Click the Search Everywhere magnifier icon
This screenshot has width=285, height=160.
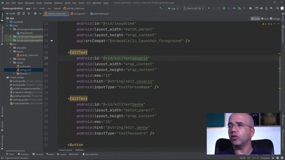click(x=277, y=8)
